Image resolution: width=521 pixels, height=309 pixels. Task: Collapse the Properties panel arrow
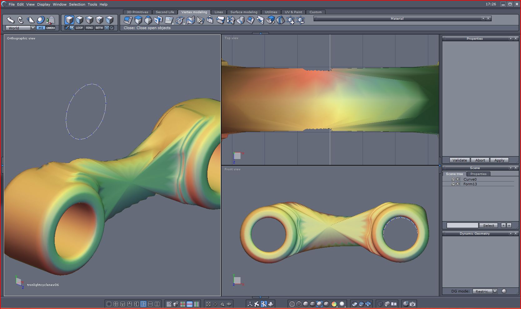click(x=511, y=39)
